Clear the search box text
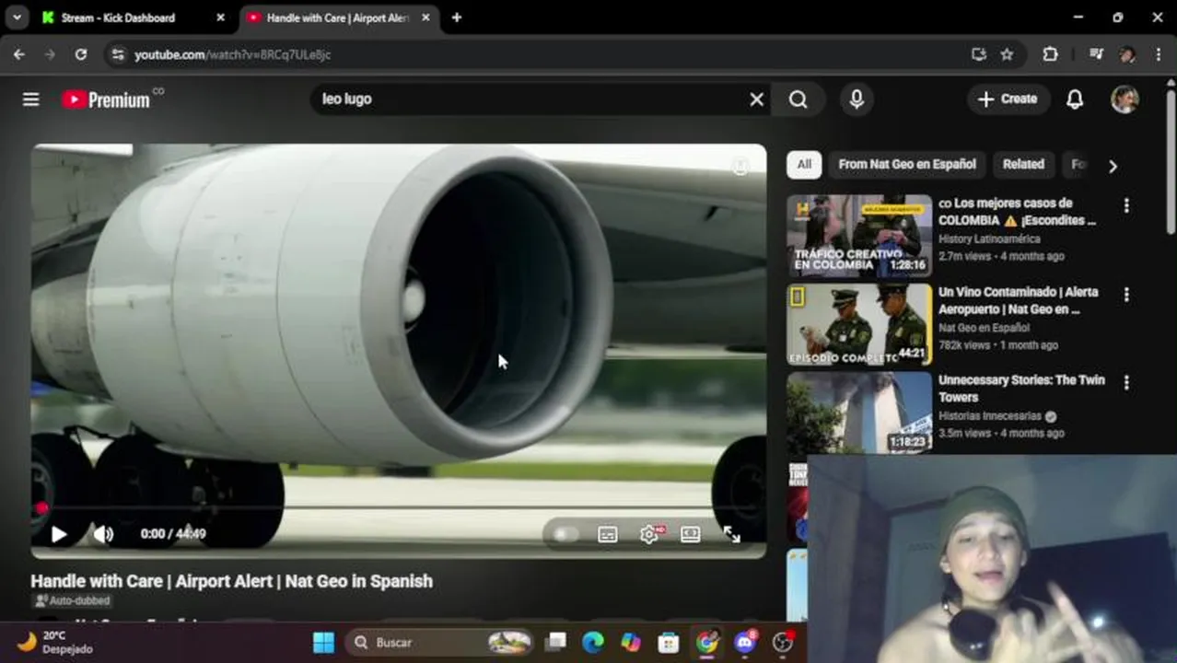1177x663 pixels. tap(756, 99)
